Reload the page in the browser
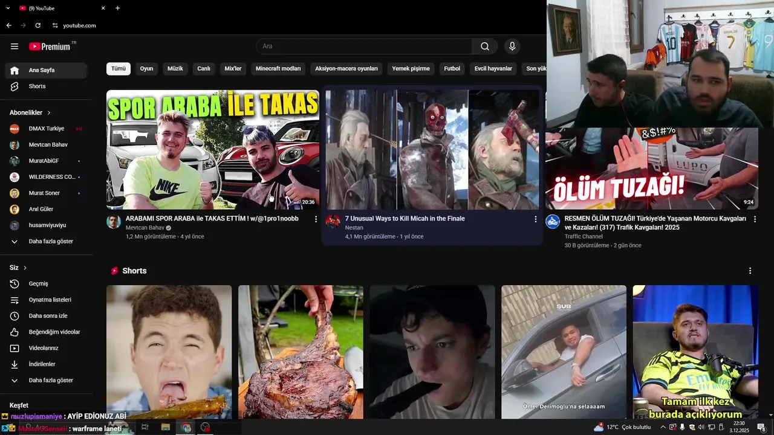 tap(37, 25)
